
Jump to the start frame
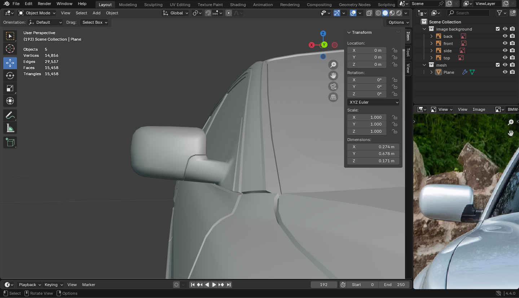click(193, 285)
